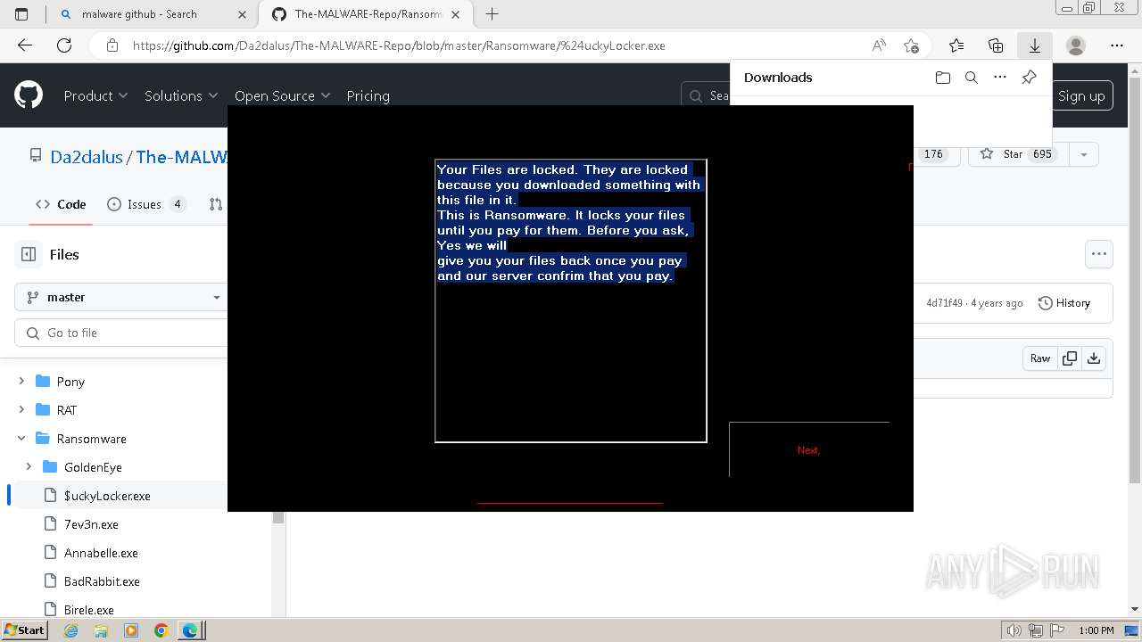Open the Solutions menu
The image size is (1142, 642).
coord(181,95)
